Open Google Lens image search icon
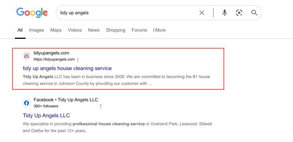This screenshot has height=142, width=293. [x=239, y=13]
